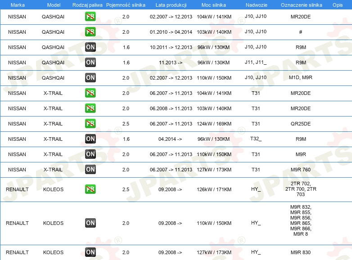
Task: Click the body code T32_
Action: 256,139
